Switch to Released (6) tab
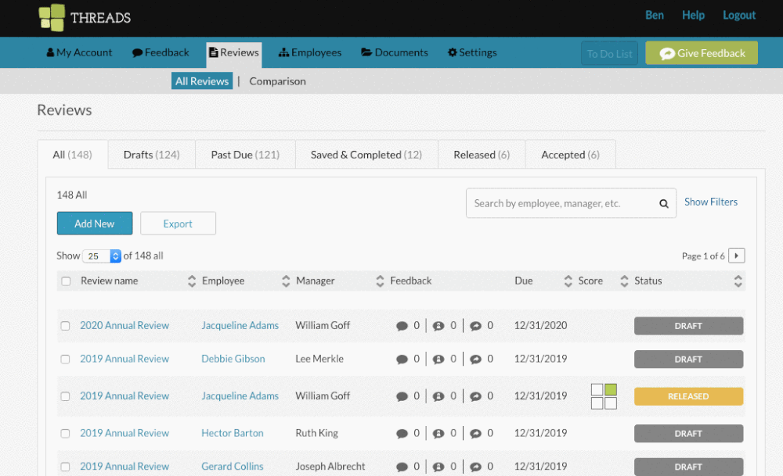Viewport: 783px width, 476px height. coord(482,155)
